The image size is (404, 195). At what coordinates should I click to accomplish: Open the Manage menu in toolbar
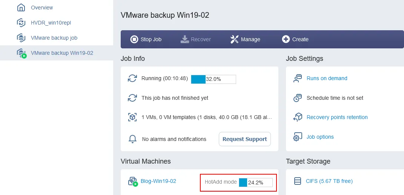click(245, 39)
